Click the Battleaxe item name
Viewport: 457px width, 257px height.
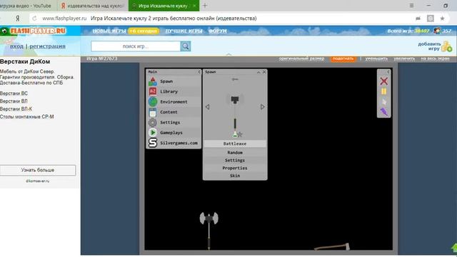235,143
